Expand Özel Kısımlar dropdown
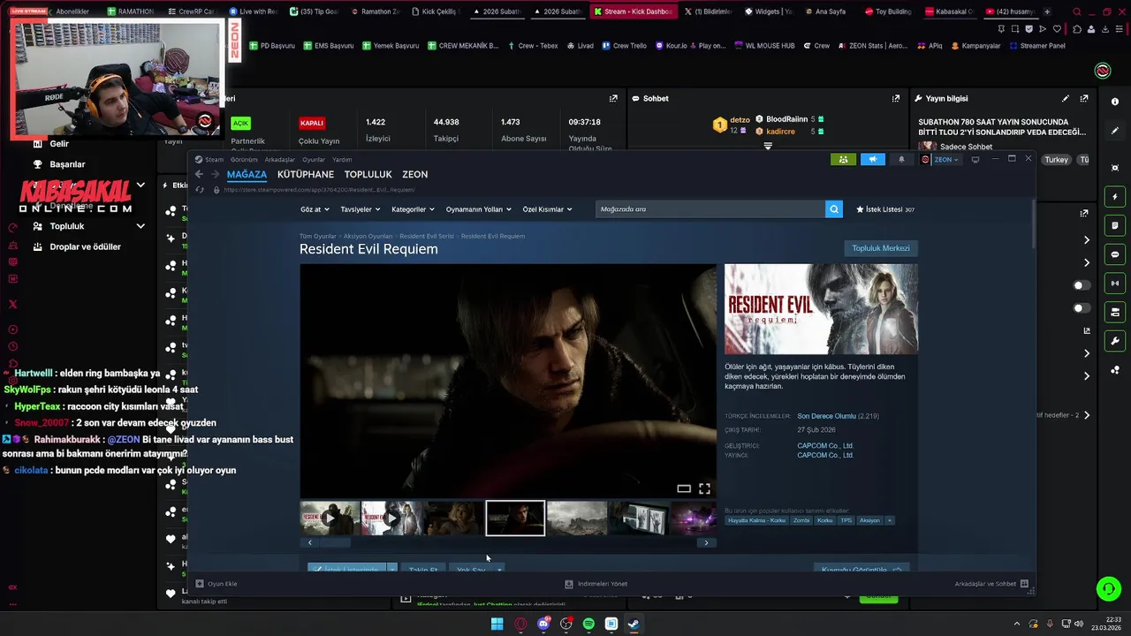The image size is (1131, 636). coord(547,209)
